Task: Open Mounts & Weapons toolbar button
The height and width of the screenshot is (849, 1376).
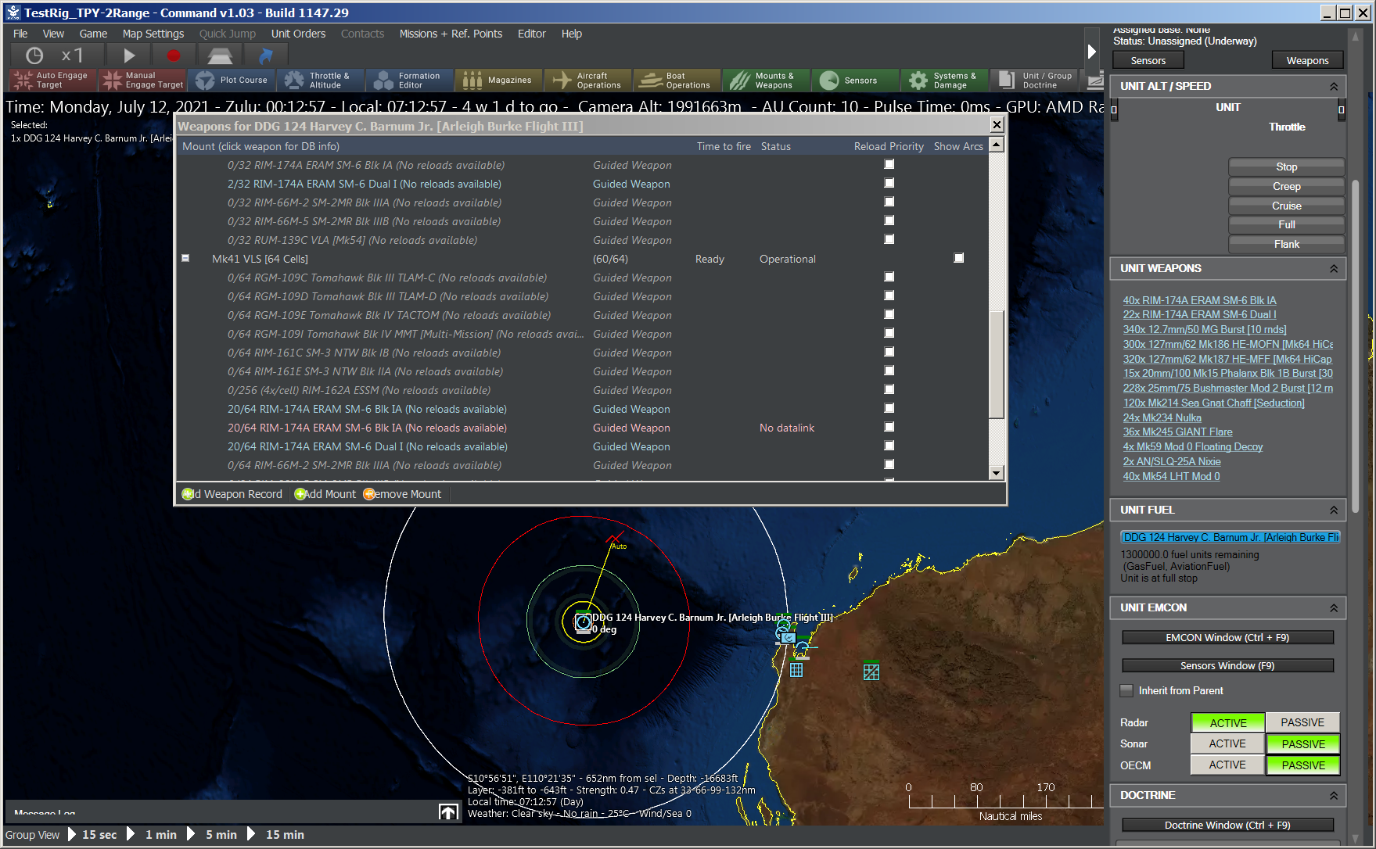Action: [x=766, y=80]
